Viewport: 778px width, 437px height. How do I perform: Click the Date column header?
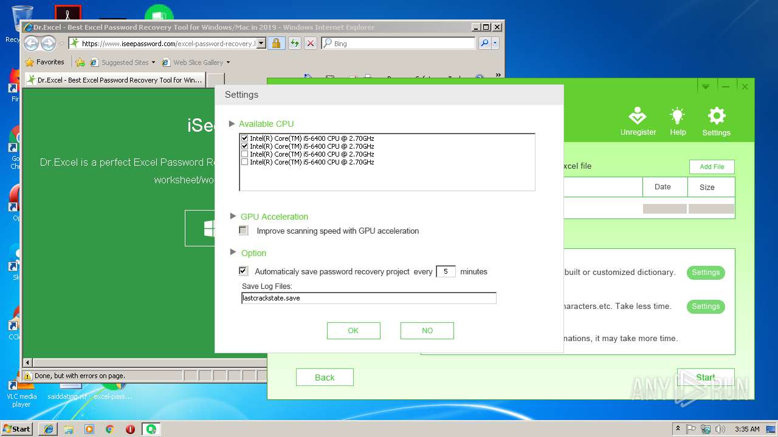665,187
